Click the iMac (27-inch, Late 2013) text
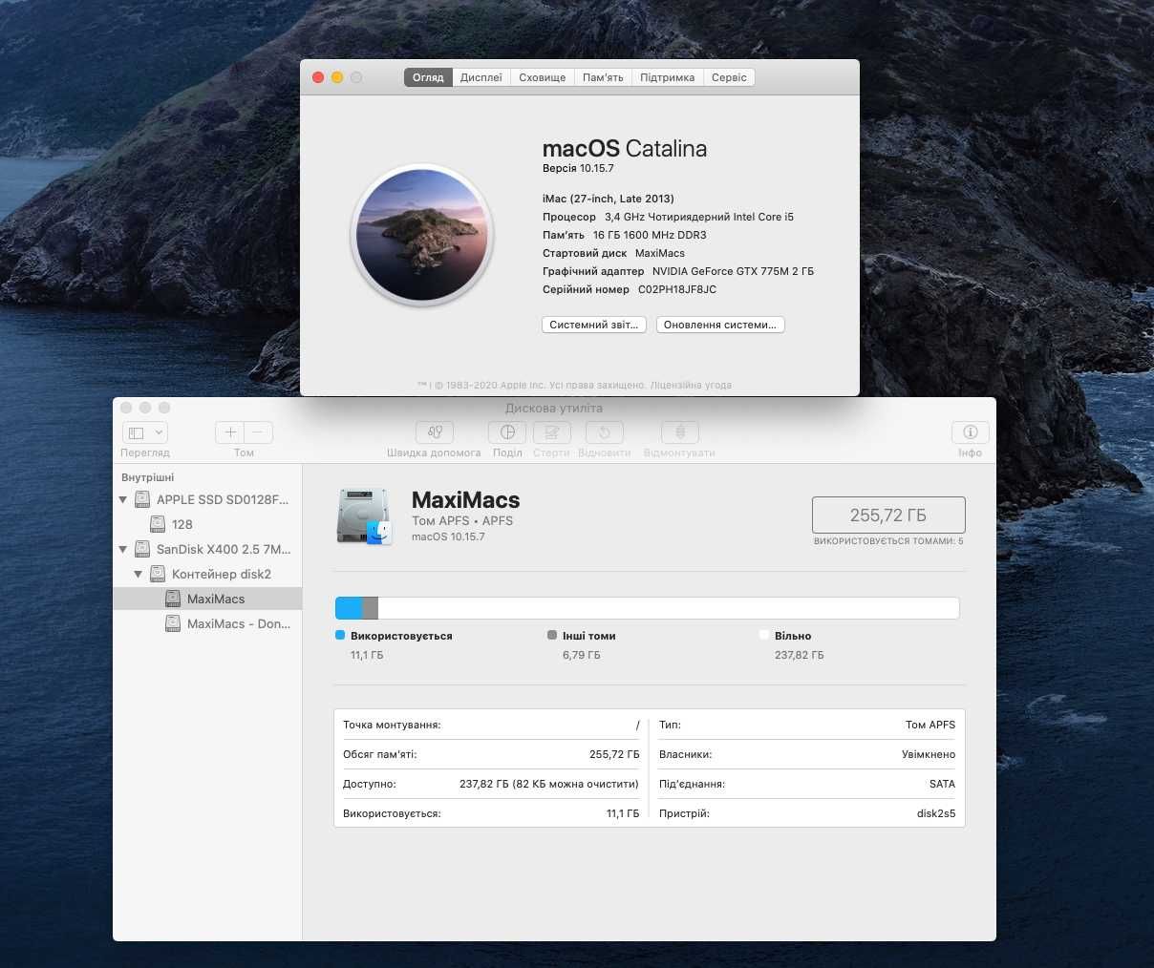 [x=609, y=199]
